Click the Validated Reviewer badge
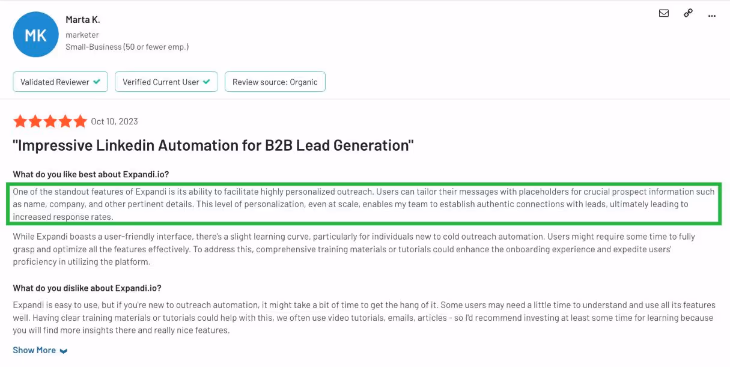This screenshot has height=367, width=730. (x=60, y=82)
